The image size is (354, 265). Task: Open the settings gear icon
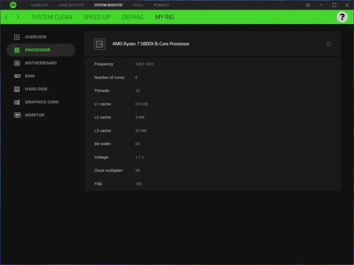308,5
